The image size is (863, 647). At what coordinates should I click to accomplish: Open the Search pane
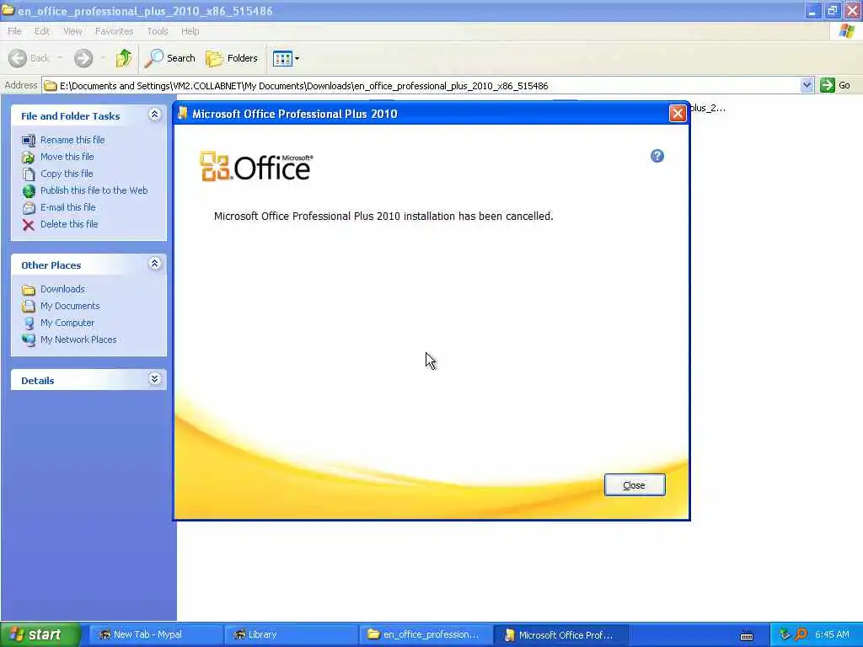[x=169, y=58]
